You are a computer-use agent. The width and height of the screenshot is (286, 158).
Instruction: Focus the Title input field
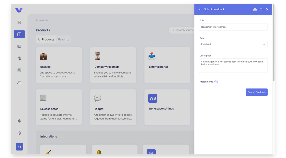pos(233,27)
